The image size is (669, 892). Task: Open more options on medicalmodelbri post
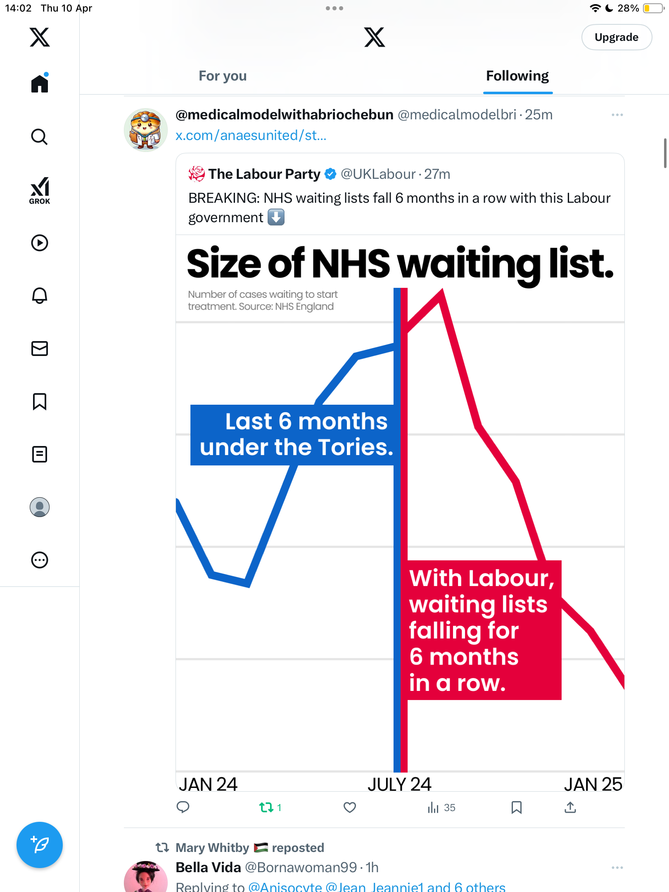[x=617, y=115]
